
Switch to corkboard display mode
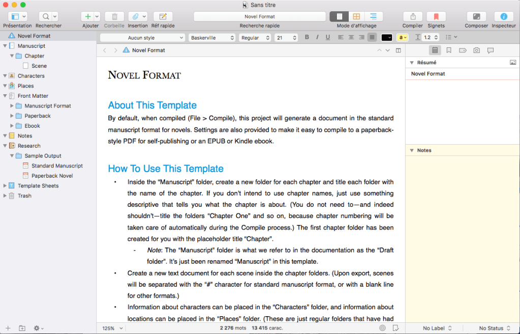click(356, 17)
